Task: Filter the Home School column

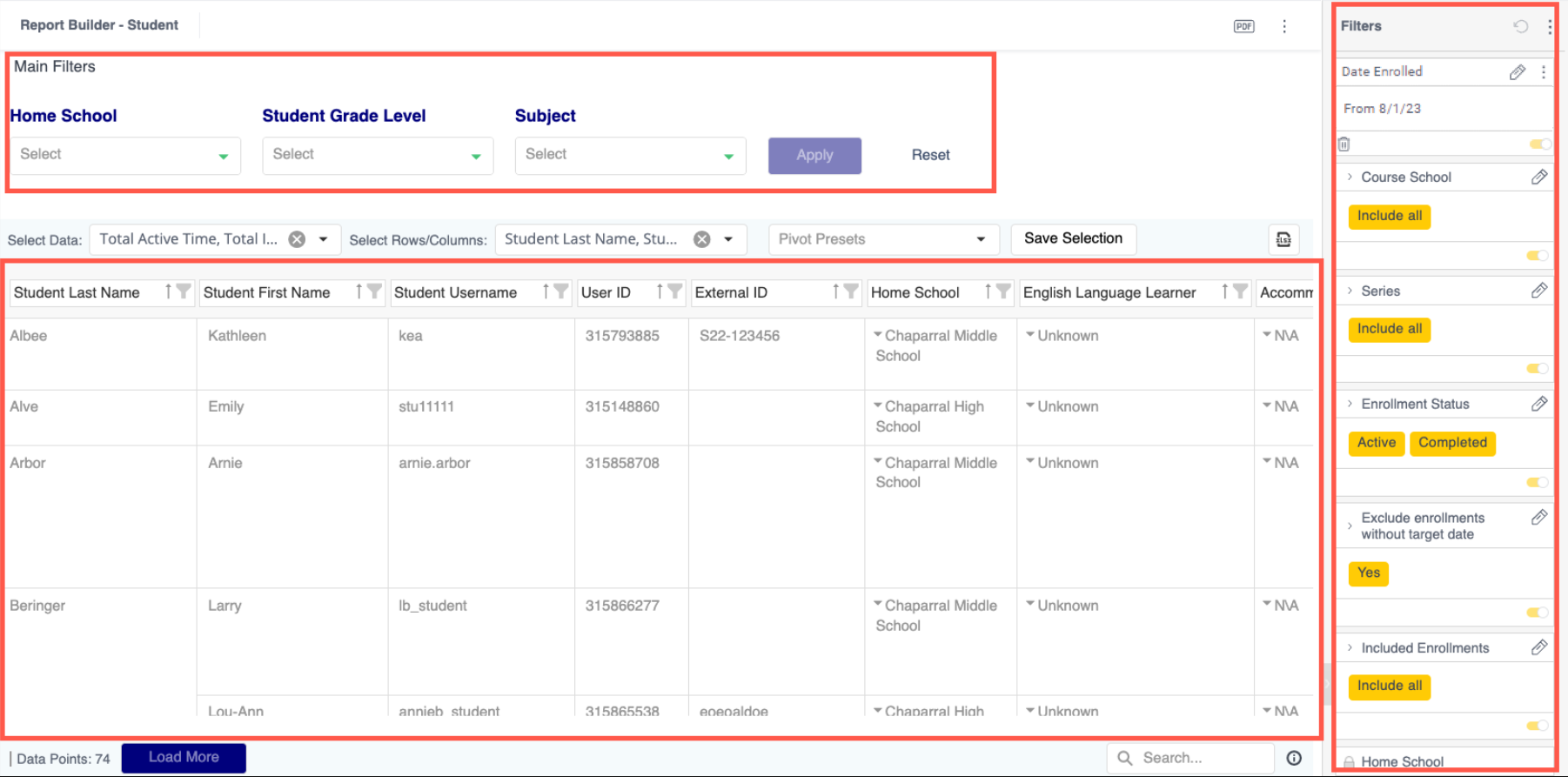Action: [x=1003, y=291]
